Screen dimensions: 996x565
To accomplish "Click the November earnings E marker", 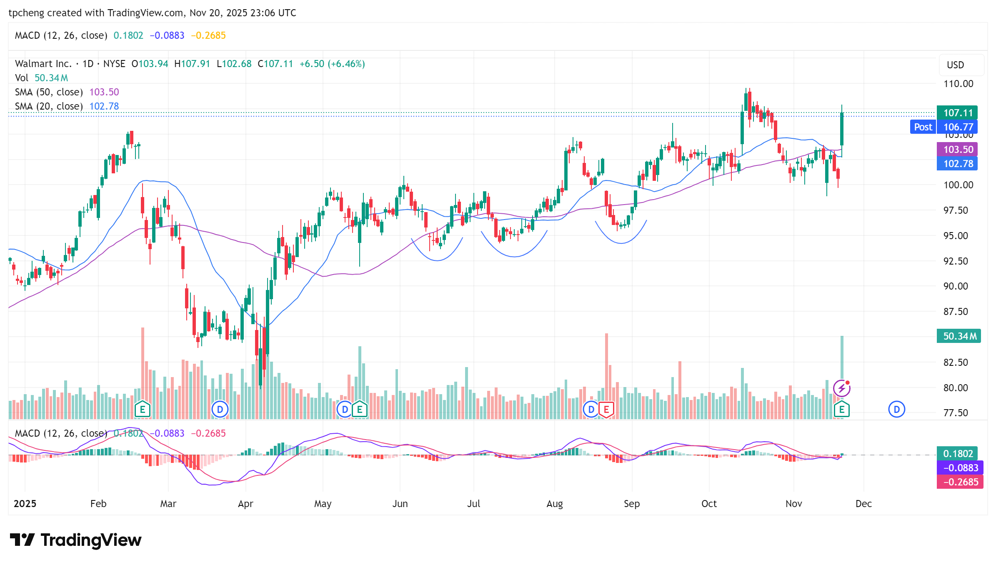I will point(841,409).
